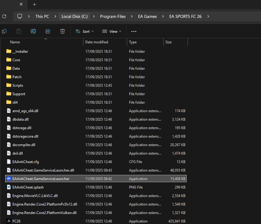Image resolution: width=261 pixels, height=224 pixels.
Task: Click the amd_ags_x64.dll file icon
Action: pos(9,111)
